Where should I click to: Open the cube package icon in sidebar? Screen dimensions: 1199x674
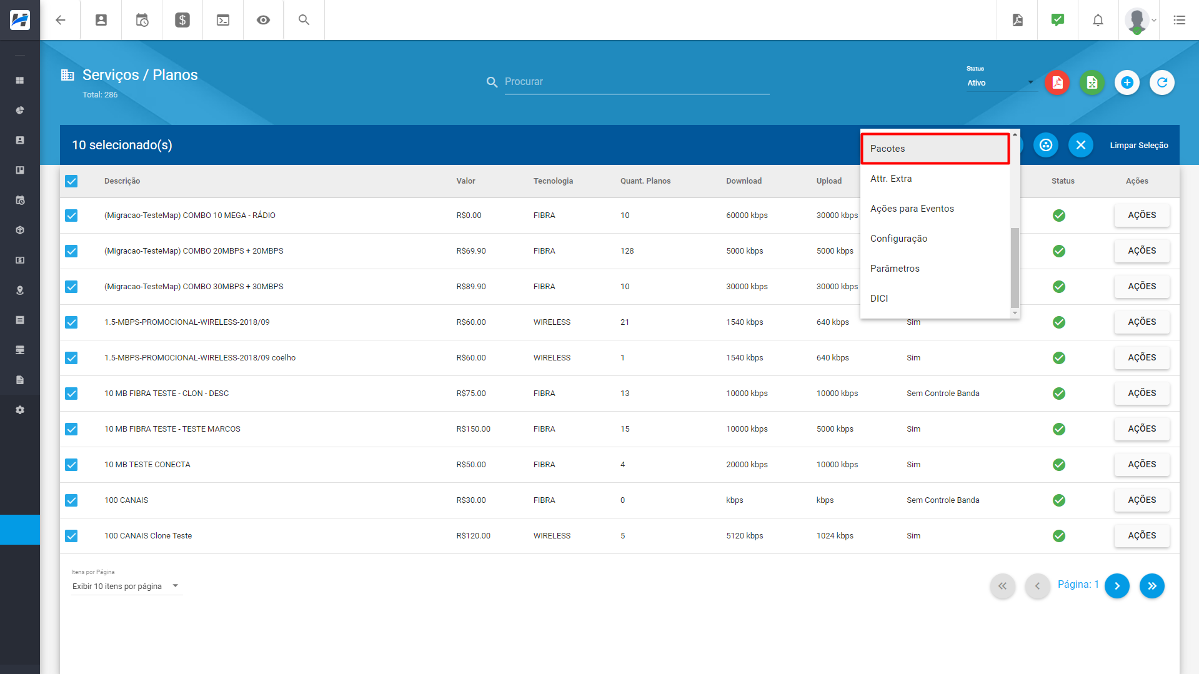(x=20, y=230)
